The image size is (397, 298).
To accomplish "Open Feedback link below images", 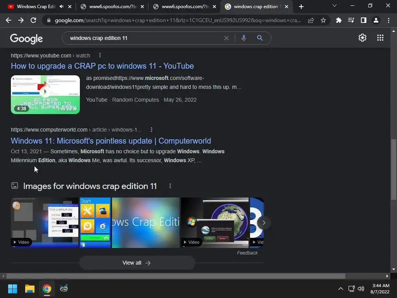I will (x=247, y=253).
